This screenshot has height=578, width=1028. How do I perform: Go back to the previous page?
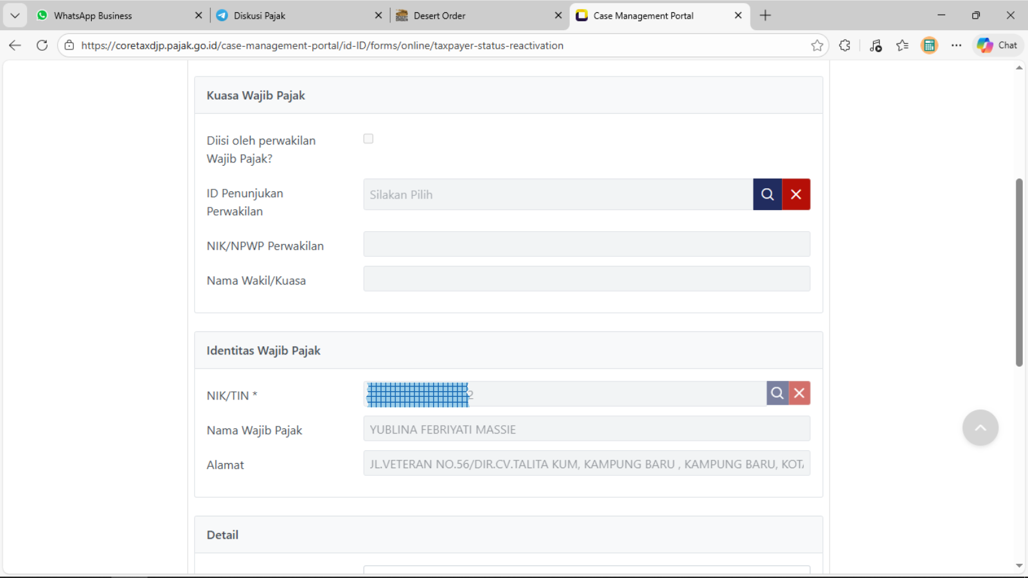click(15, 46)
